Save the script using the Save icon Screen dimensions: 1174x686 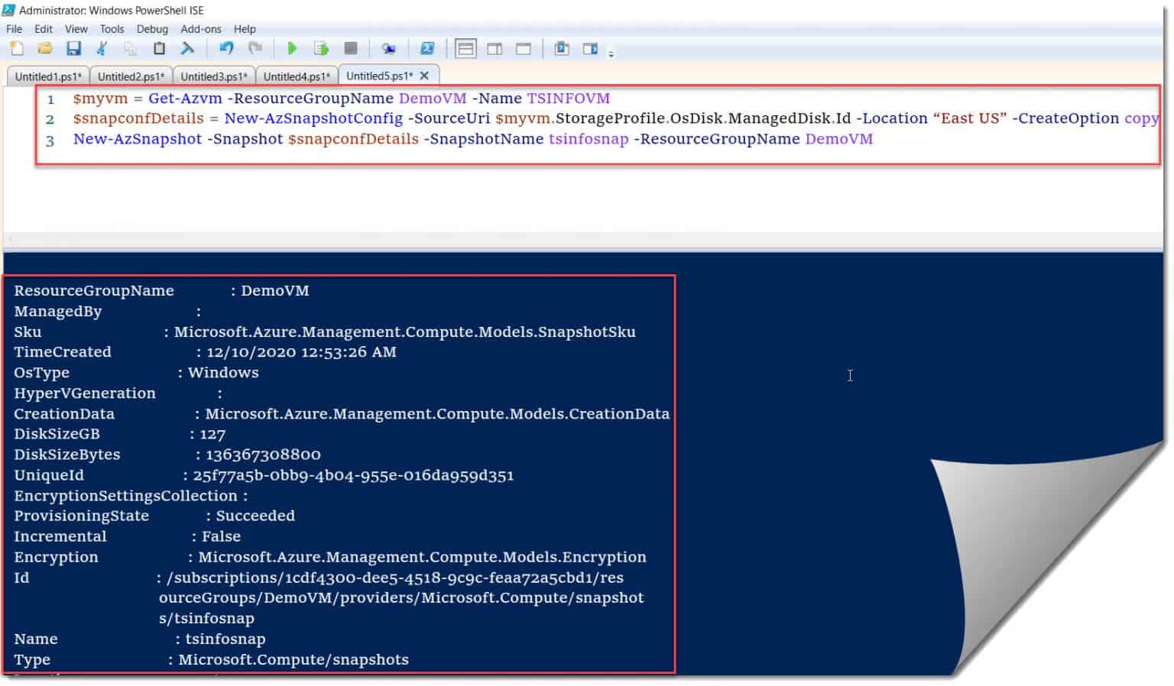pos(73,48)
